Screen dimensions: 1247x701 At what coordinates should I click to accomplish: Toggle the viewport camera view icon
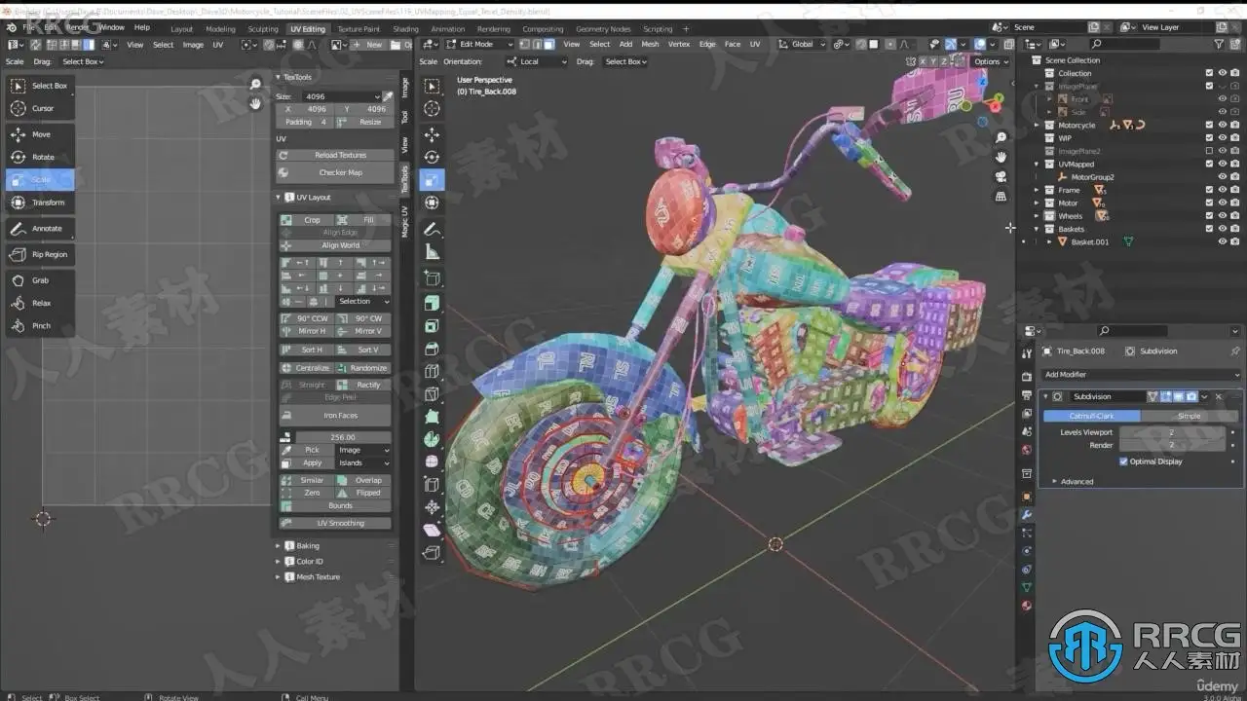[x=1001, y=176]
